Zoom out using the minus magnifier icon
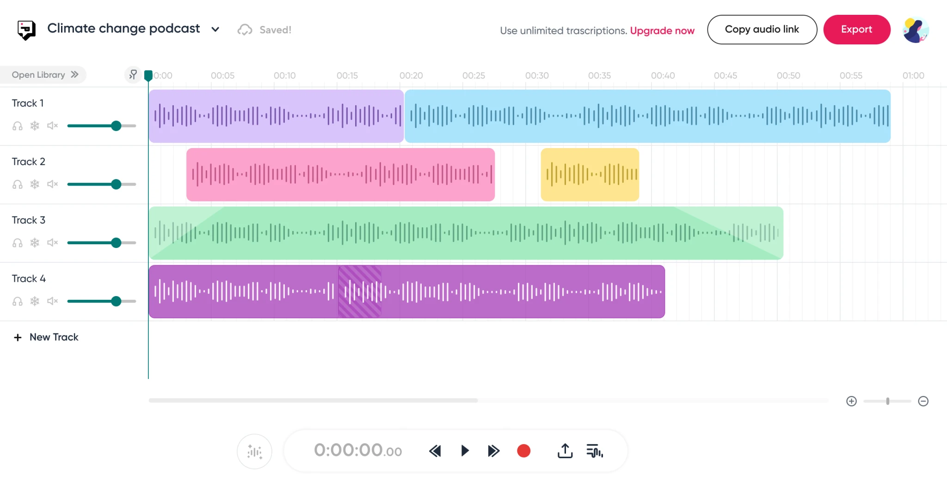The height and width of the screenshot is (490, 947). pos(923,401)
